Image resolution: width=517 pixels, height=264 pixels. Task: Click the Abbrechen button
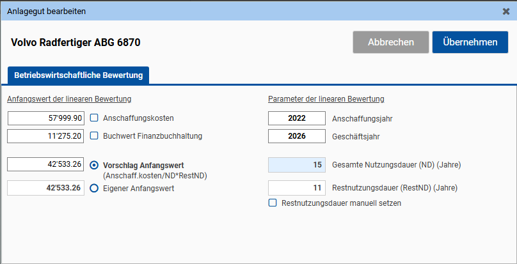point(391,42)
